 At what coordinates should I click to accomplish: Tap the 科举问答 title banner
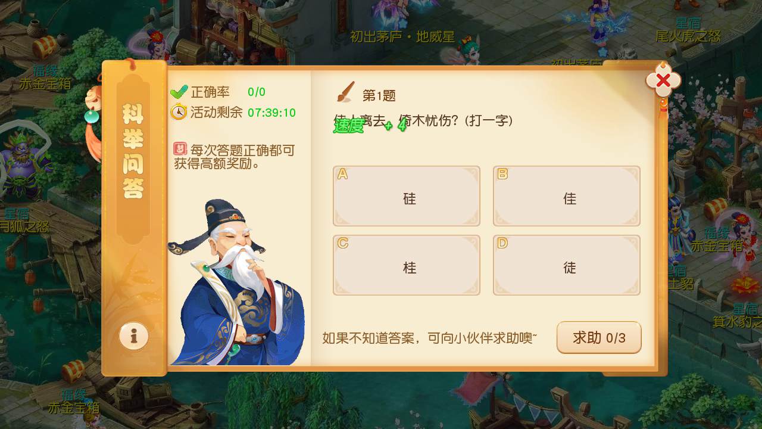tap(133, 151)
